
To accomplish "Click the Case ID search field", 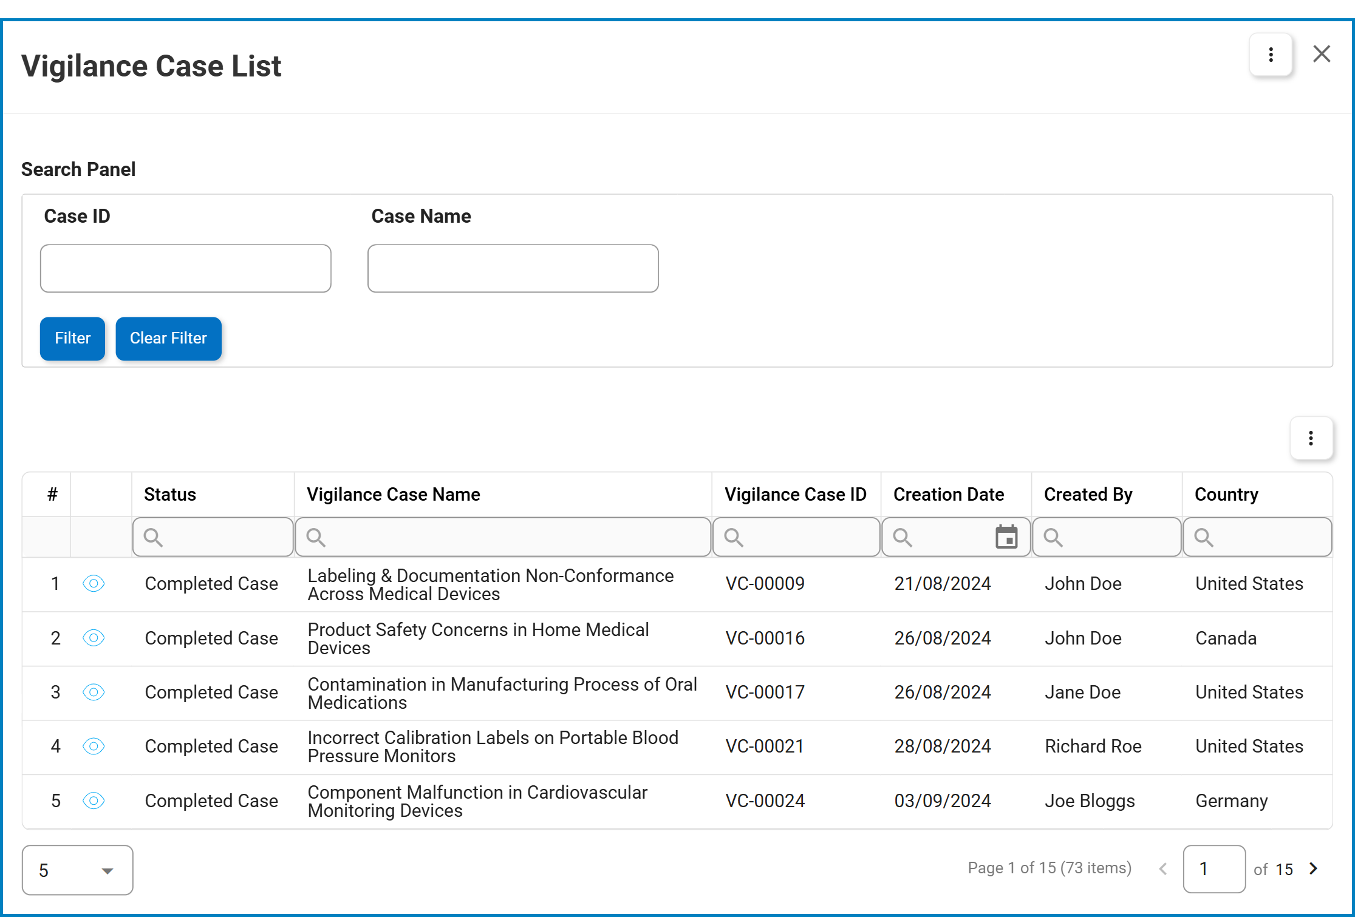I will [186, 269].
